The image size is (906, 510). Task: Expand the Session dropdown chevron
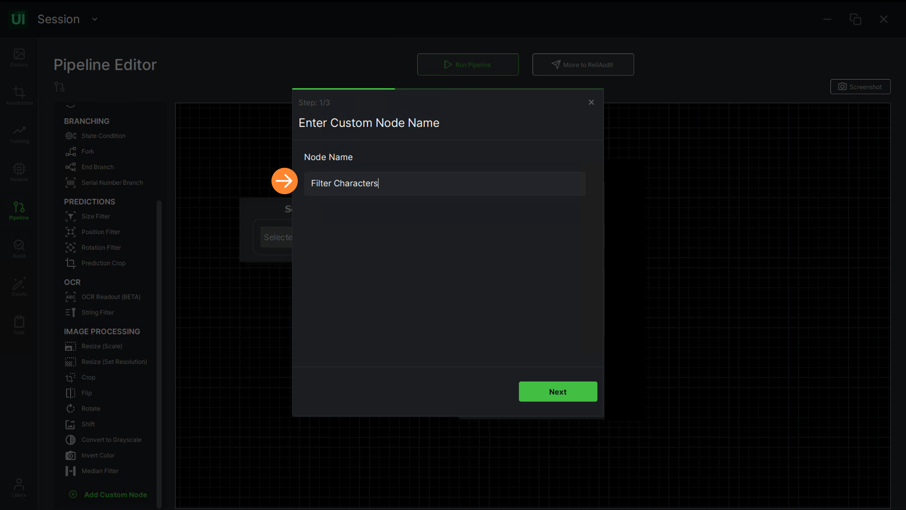[x=95, y=19]
